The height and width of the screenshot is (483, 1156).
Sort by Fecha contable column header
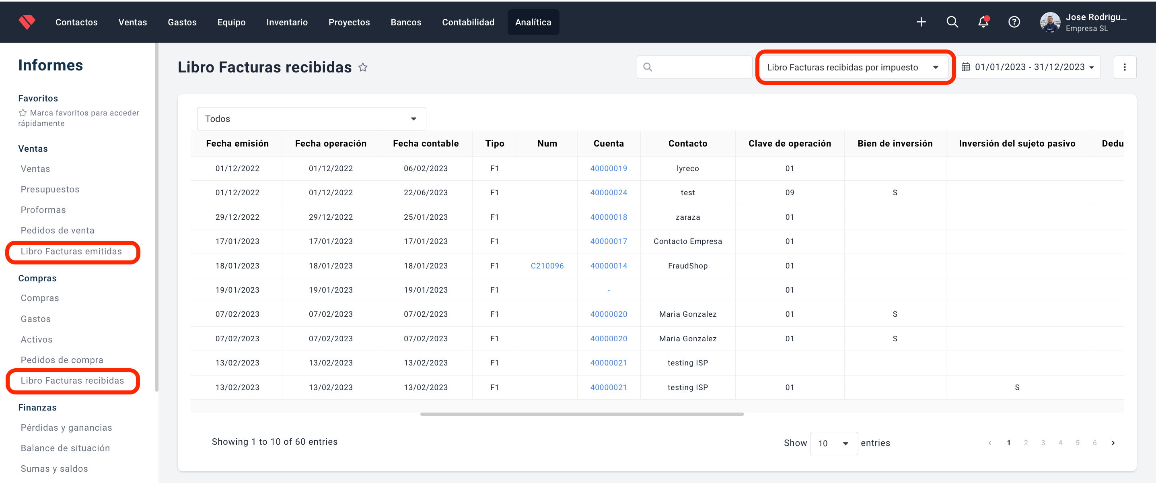click(x=426, y=144)
